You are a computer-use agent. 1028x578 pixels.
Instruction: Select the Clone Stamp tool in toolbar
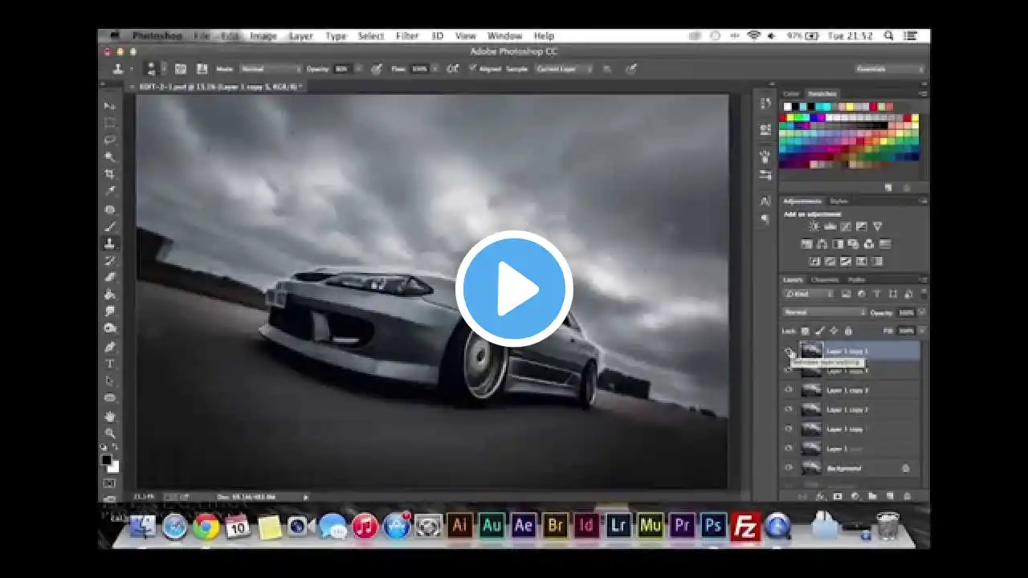(110, 243)
